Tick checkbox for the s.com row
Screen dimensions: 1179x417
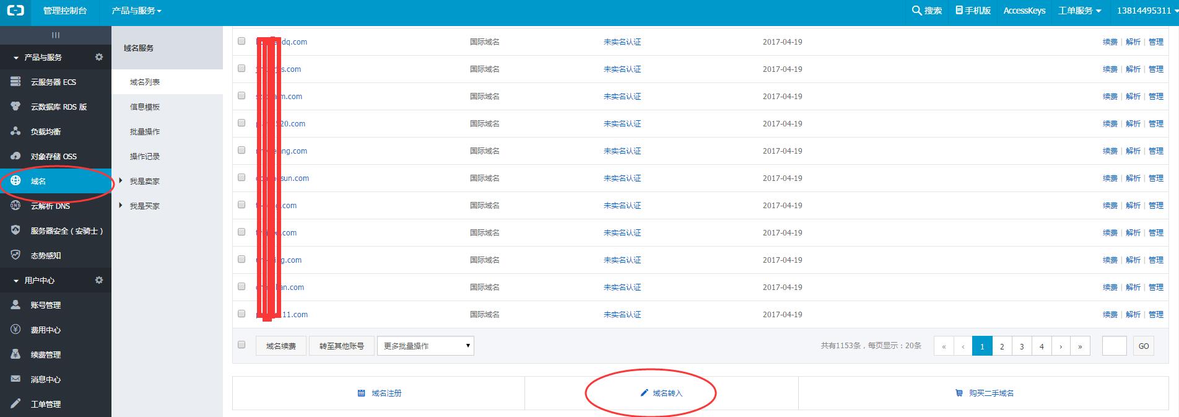(241, 68)
